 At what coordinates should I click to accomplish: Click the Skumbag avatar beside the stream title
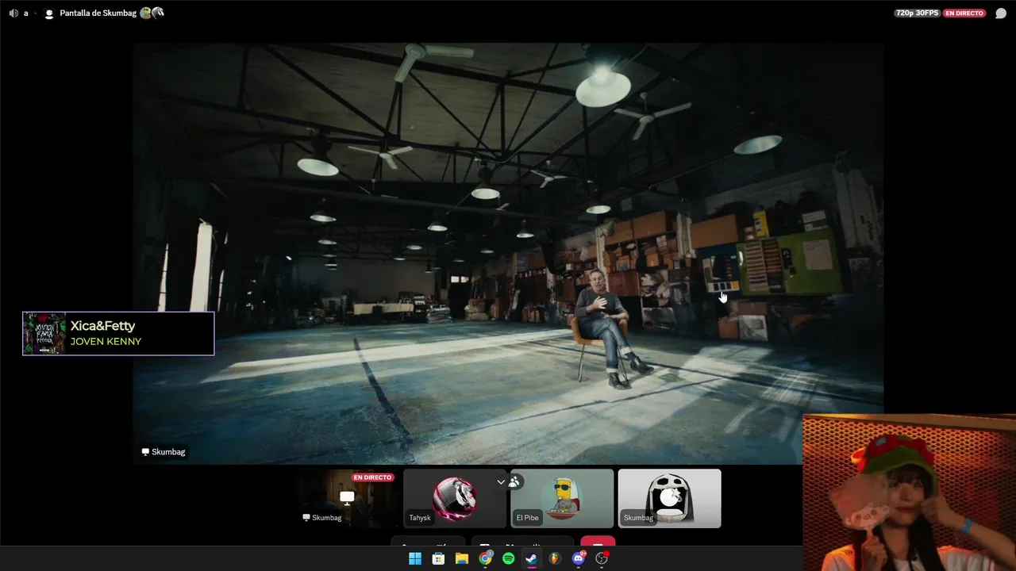49,13
